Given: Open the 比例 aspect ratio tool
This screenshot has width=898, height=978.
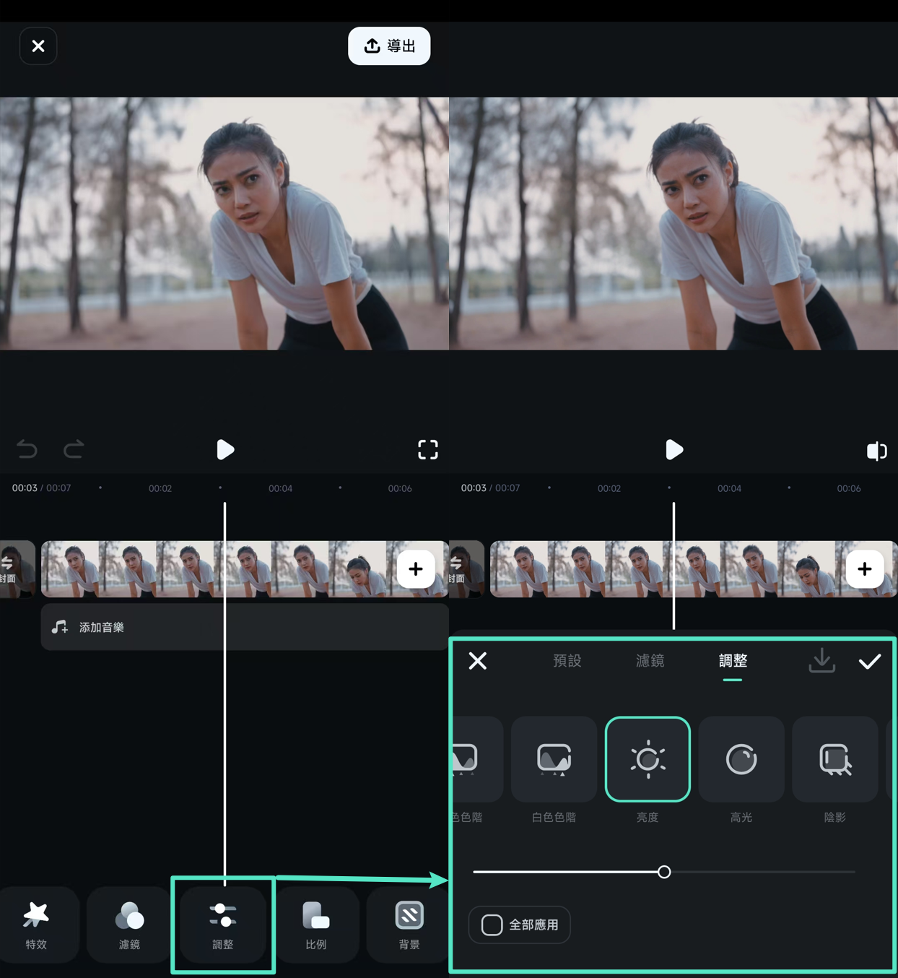Looking at the screenshot, I should 316,924.
